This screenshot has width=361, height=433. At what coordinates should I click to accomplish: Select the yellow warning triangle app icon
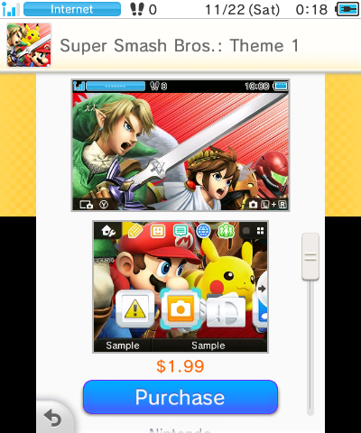click(x=135, y=309)
